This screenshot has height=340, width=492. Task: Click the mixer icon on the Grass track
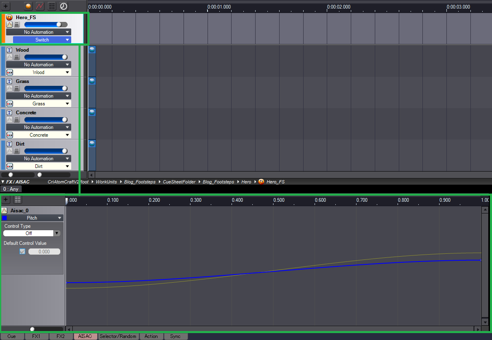click(17, 89)
